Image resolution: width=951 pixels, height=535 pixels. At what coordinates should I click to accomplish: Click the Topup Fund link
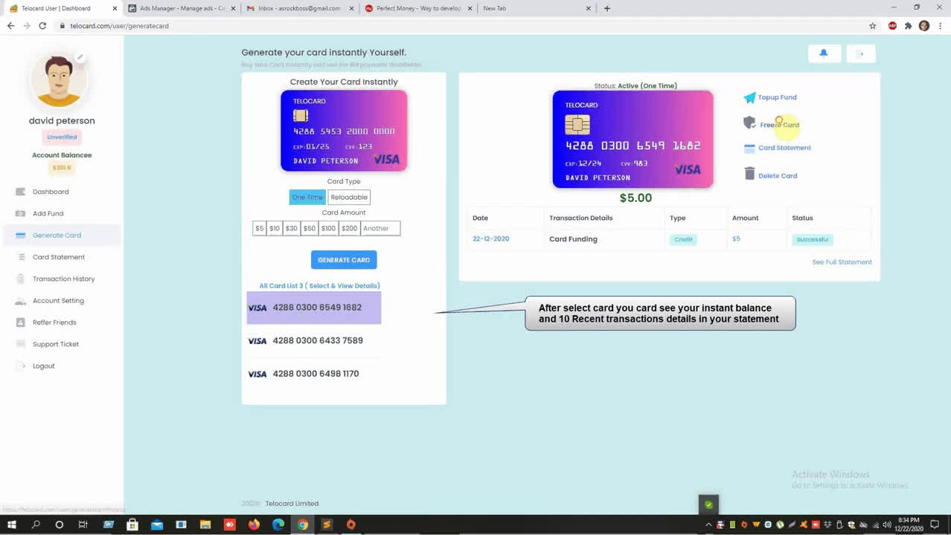coord(777,97)
